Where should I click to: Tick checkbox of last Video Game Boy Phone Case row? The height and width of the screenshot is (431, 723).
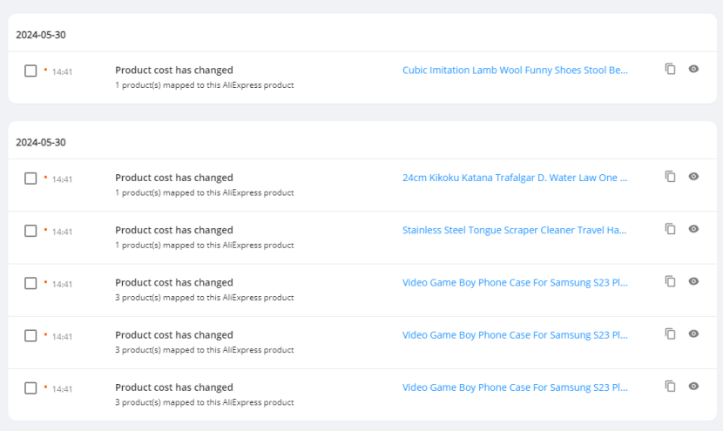(30, 387)
